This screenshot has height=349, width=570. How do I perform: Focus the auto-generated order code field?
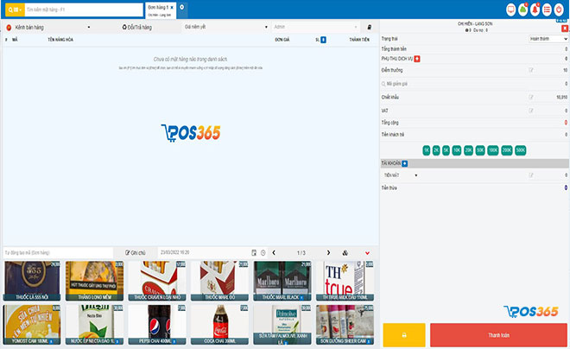(58, 252)
